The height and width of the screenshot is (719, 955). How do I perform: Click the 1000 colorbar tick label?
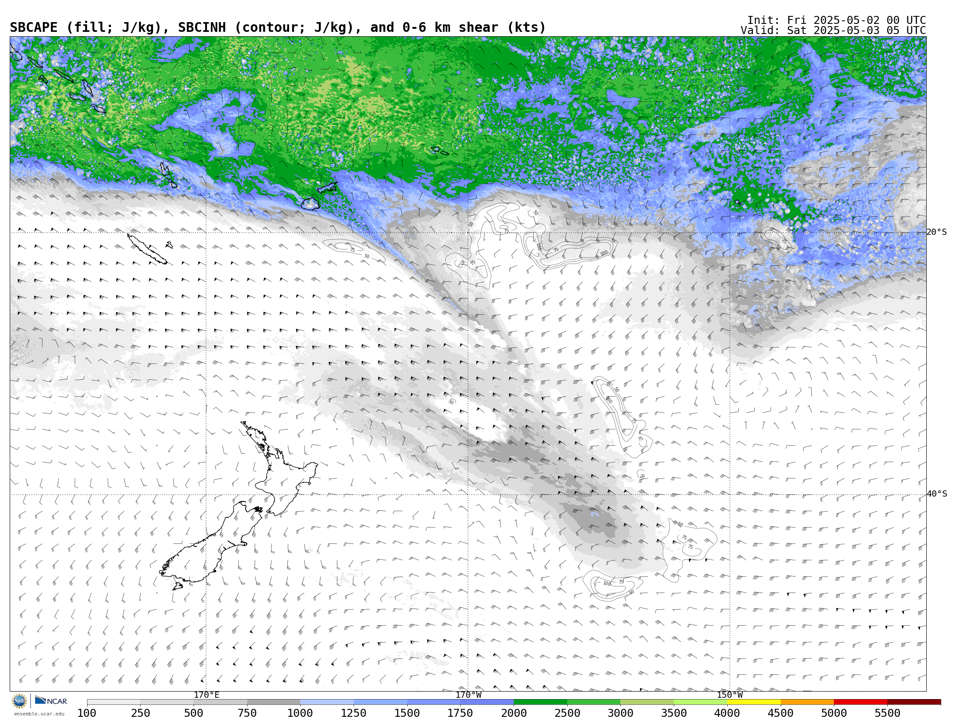pyautogui.click(x=300, y=713)
